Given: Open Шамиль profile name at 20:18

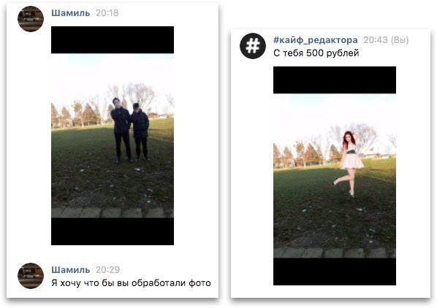Looking at the screenshot, I should (x=70, y=13).
